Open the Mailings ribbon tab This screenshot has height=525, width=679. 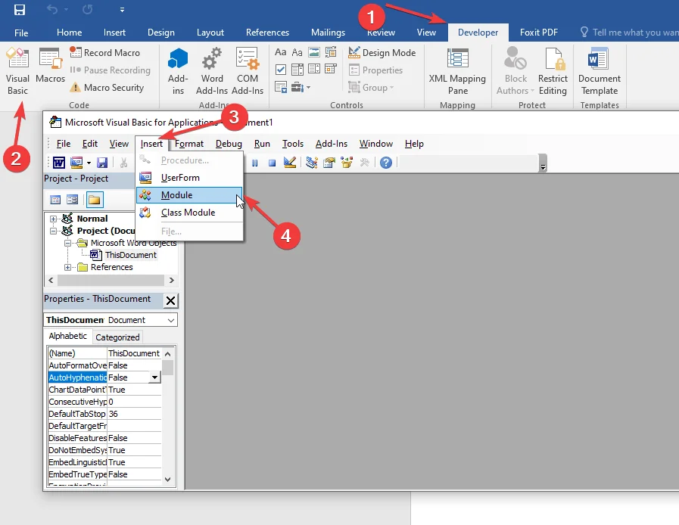tap(328, 33)
